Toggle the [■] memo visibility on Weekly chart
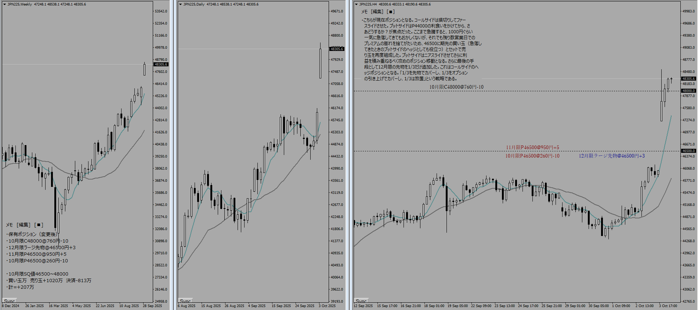698x310 pixels. click(39, 225)
